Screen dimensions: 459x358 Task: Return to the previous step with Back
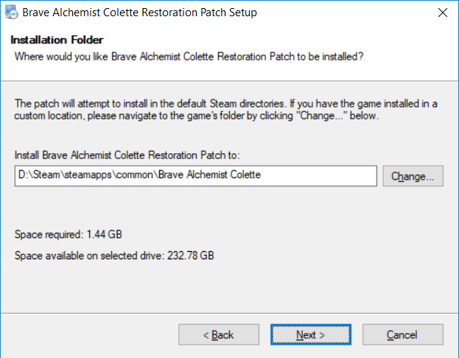(x=218, y=334)
